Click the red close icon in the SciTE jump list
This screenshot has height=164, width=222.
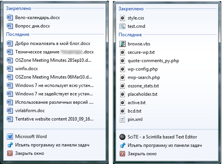[122, 154]
